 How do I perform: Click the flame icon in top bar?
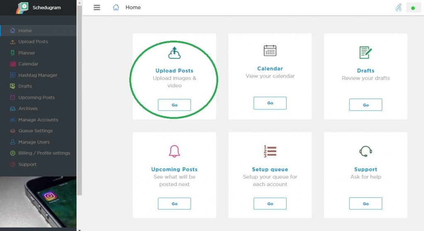pyautogui.click(x=398, y=7)
